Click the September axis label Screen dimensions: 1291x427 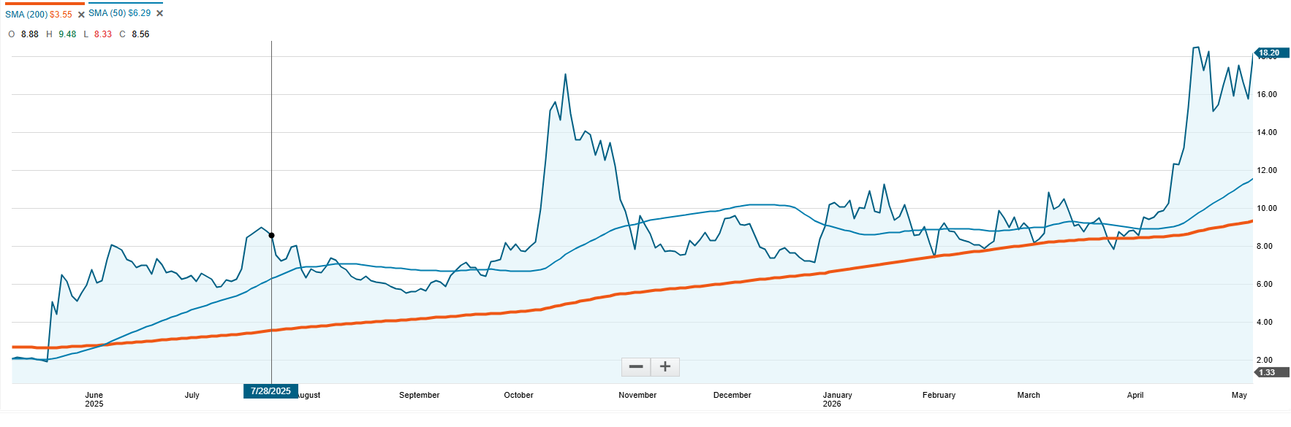(x=420, y=395)
